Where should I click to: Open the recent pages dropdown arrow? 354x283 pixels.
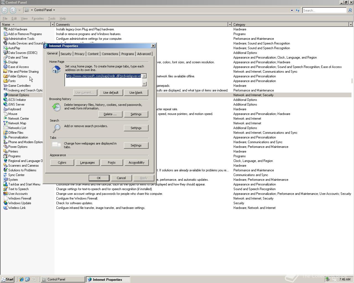19,10
